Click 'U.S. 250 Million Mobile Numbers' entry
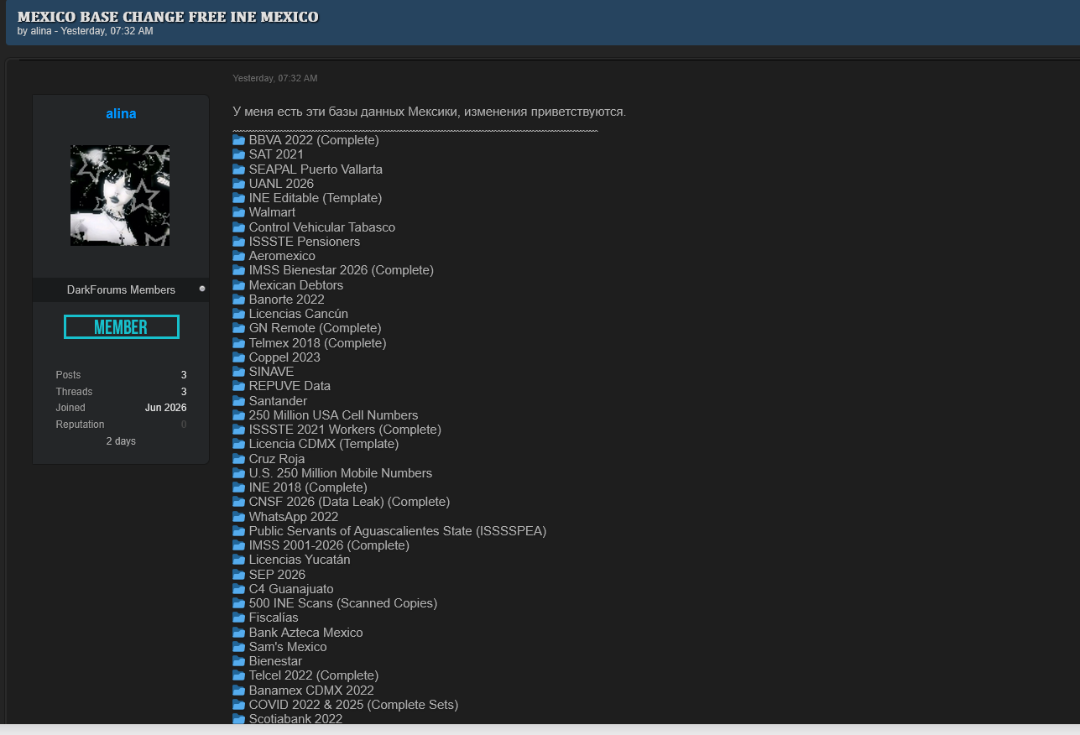Image resolution: width=1080 pixels, height=735 pixels. [x=341, y=472]
